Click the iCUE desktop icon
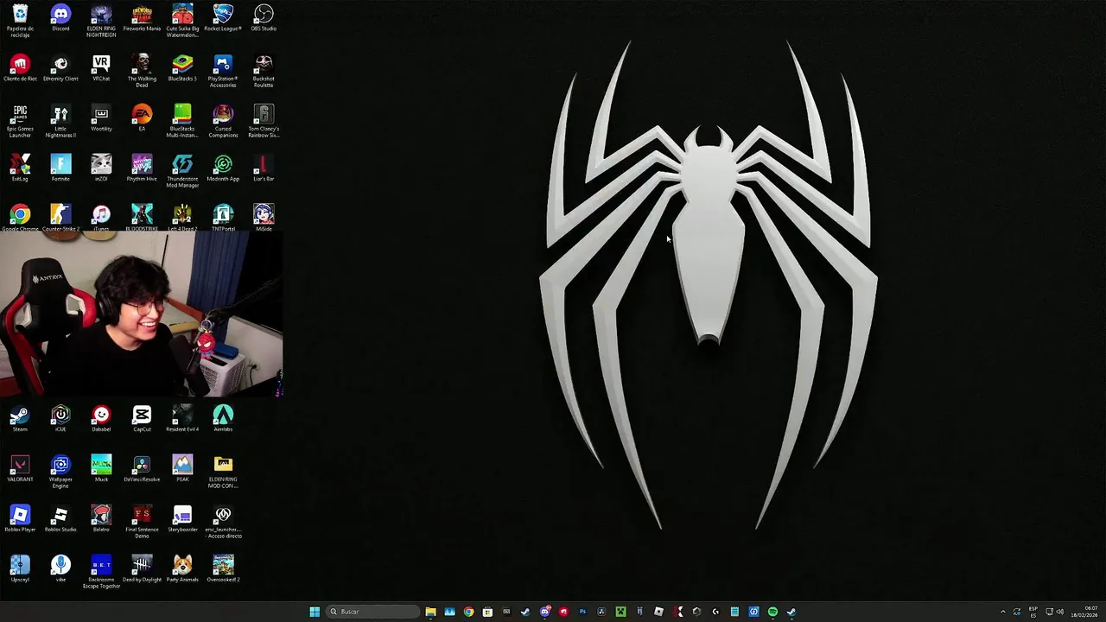 click(x=60, y=419)
